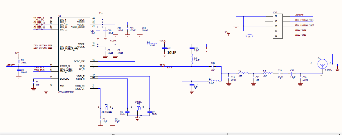Select capacitor C35 symbol

coord(98,31)
